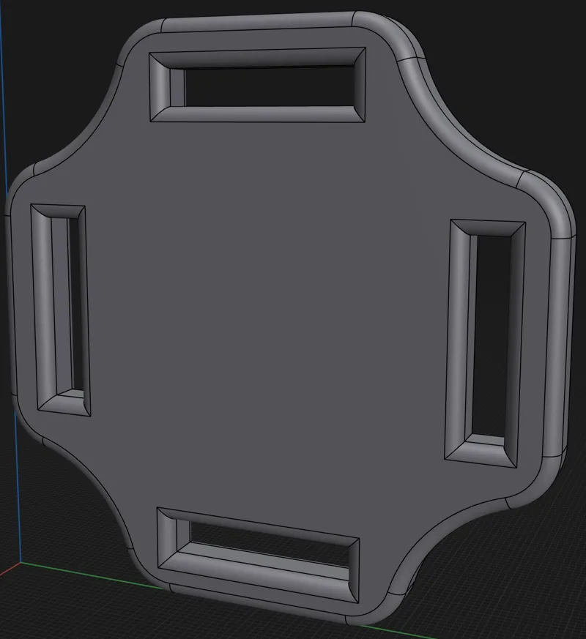The image size is (586, 639).
Task: Click the green axis line on the grid
Action: (92, 575)
